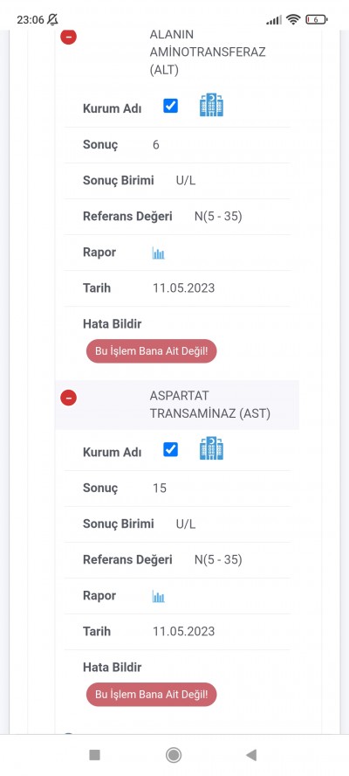Tap the ASPARTAT TRANSAMİNAZ (AST) header row
This screenshot has height=776, width=349.
(177, 405)
